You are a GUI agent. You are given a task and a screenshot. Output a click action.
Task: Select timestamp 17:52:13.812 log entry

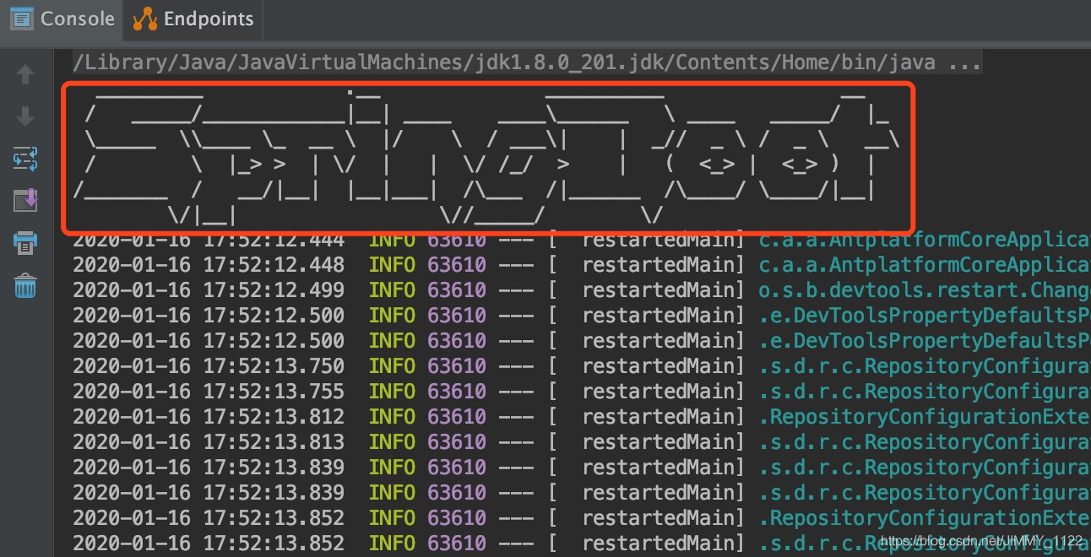209,417
